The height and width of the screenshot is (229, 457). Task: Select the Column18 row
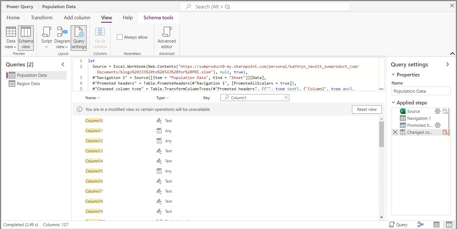click(x=226, y=201)
